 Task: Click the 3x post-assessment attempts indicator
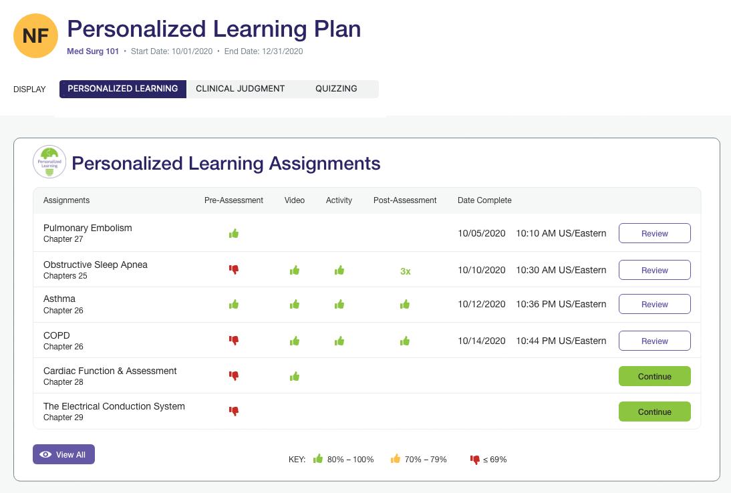pyautogui.click(x=405, y=271)
